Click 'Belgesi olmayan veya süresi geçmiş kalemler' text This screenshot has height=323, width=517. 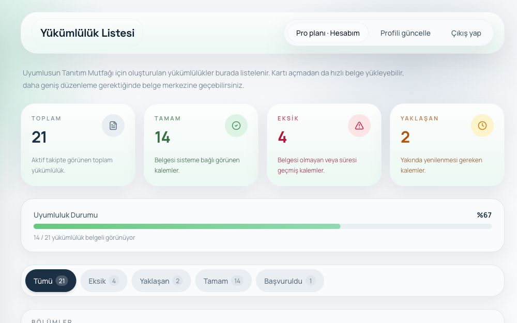tap(317, 165)
